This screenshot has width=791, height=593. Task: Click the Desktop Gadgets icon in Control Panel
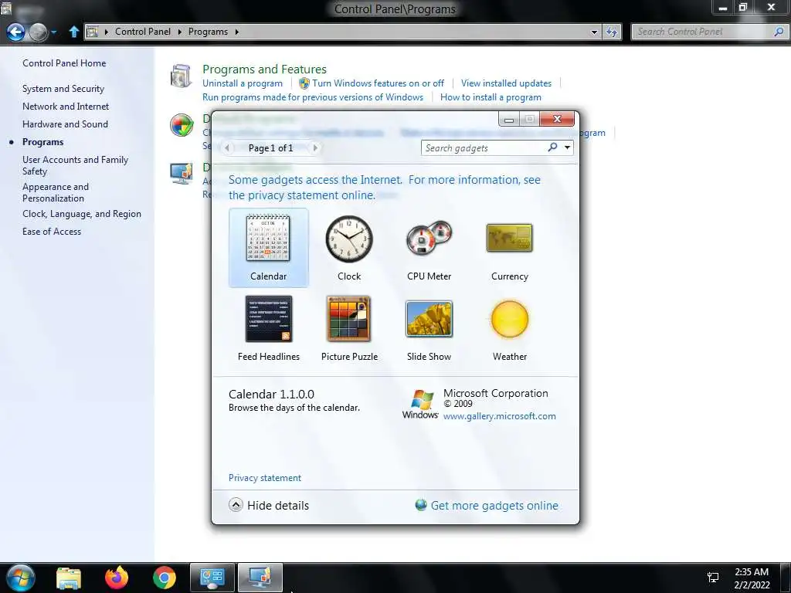coord(181,174)
